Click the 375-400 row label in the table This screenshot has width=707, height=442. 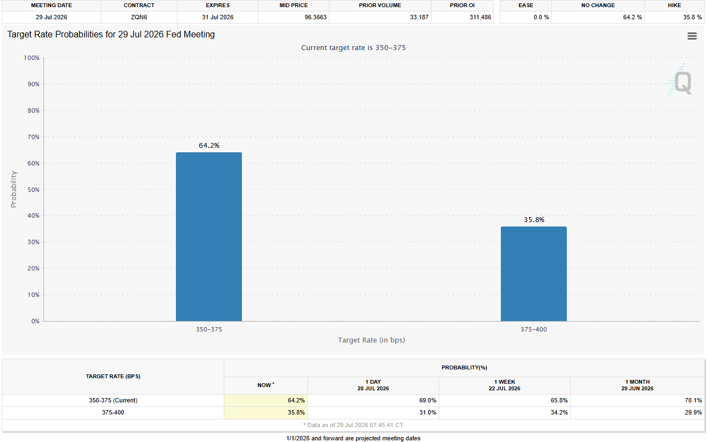point(113,412)
